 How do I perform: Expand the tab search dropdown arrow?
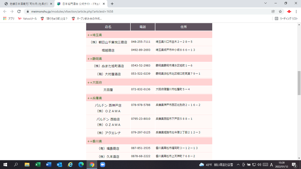(x=265, y=3)
